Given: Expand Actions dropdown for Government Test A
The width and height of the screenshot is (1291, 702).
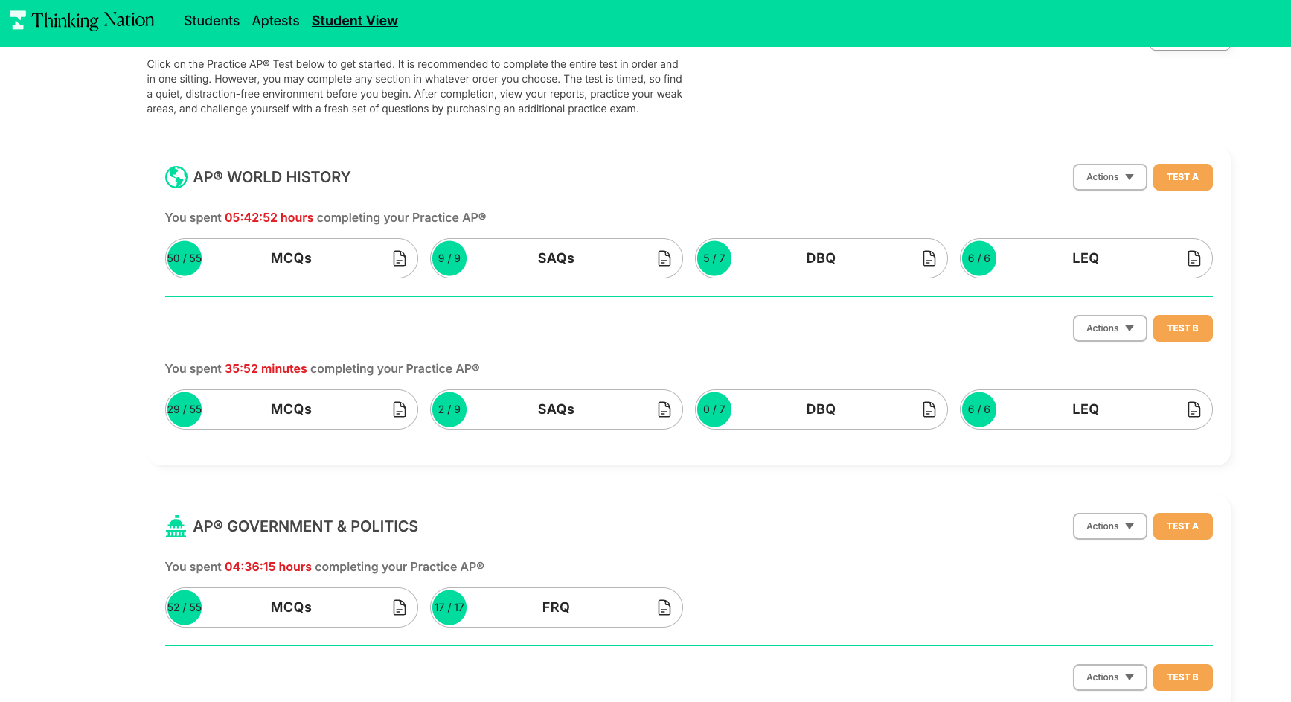Looking at the screenshot, I should coord(1109,526).
